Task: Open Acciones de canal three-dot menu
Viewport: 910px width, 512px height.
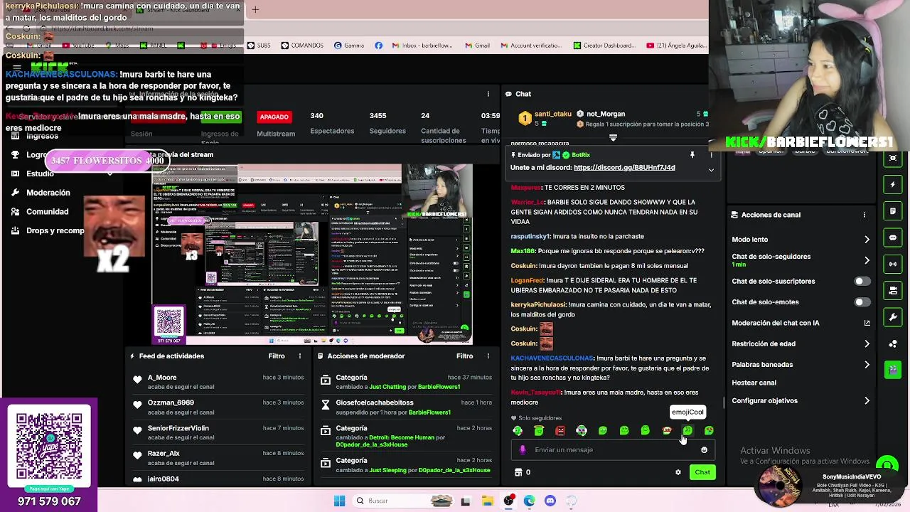Action: click(864, 215)
